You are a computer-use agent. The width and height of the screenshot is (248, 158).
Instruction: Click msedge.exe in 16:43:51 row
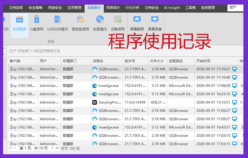tap(108, 127)
